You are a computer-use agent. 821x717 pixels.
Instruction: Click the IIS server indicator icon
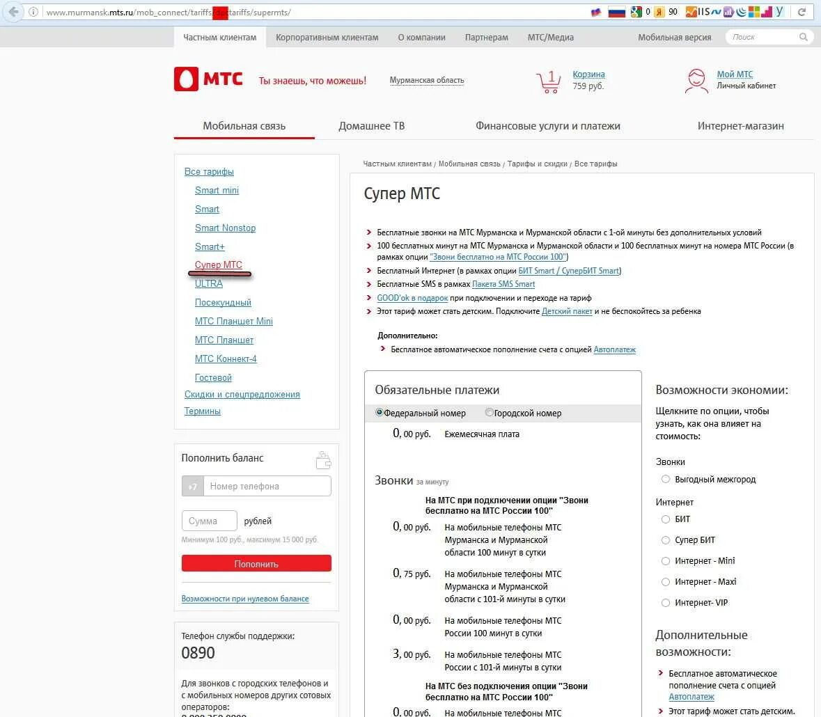704,12
